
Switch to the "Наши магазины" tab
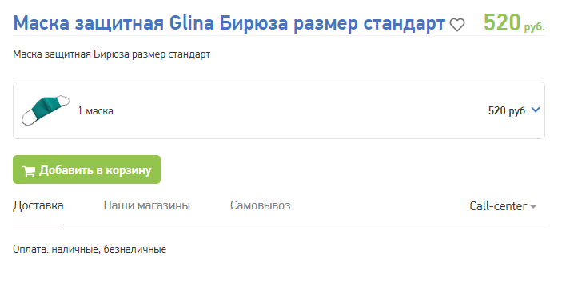146,205
